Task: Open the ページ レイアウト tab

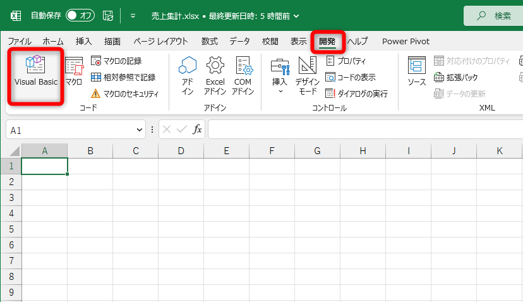Action: click(161, 41)
